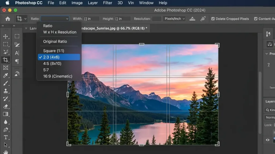Open the Normal blend mode dropdown
Image resolution: width=275 pixels, height=154 pixels.
270,117
